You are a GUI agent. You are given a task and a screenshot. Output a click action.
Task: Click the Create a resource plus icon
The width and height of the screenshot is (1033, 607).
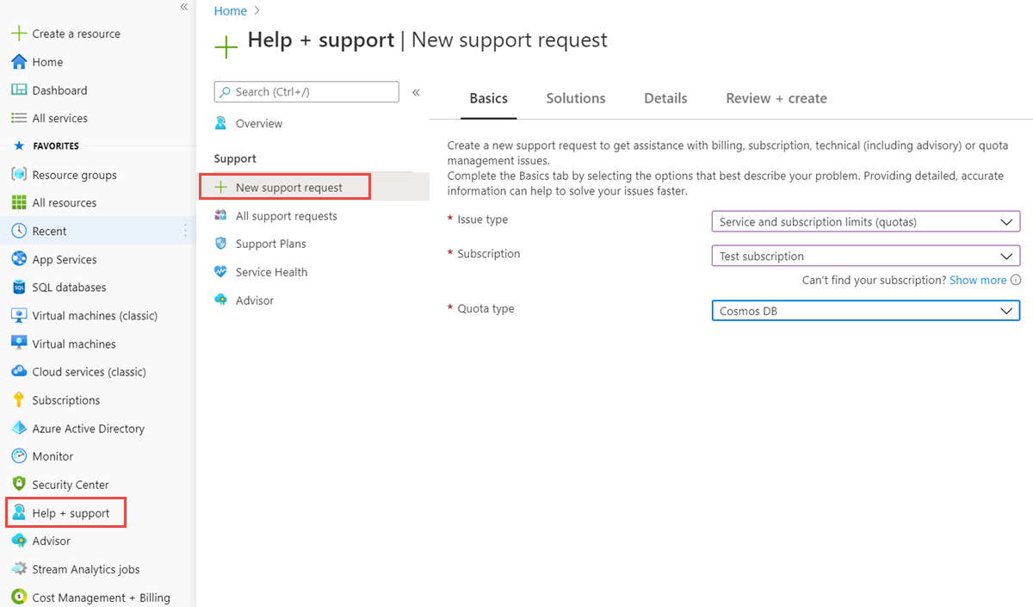[18, 34]
